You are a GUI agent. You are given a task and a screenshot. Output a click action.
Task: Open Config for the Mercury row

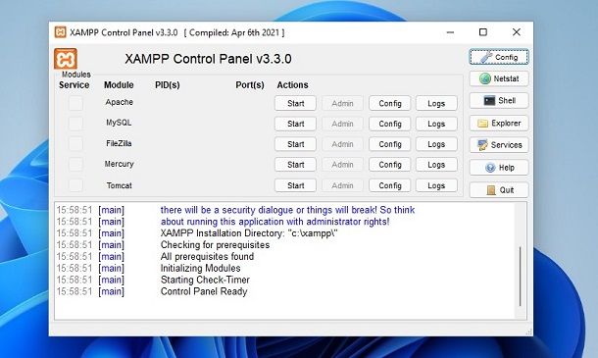[390, 165]
